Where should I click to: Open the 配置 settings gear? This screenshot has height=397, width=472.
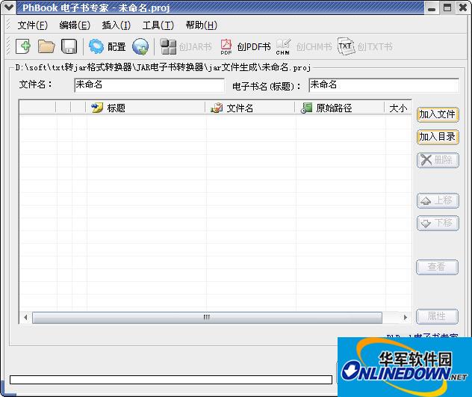[x=107, y=46]
